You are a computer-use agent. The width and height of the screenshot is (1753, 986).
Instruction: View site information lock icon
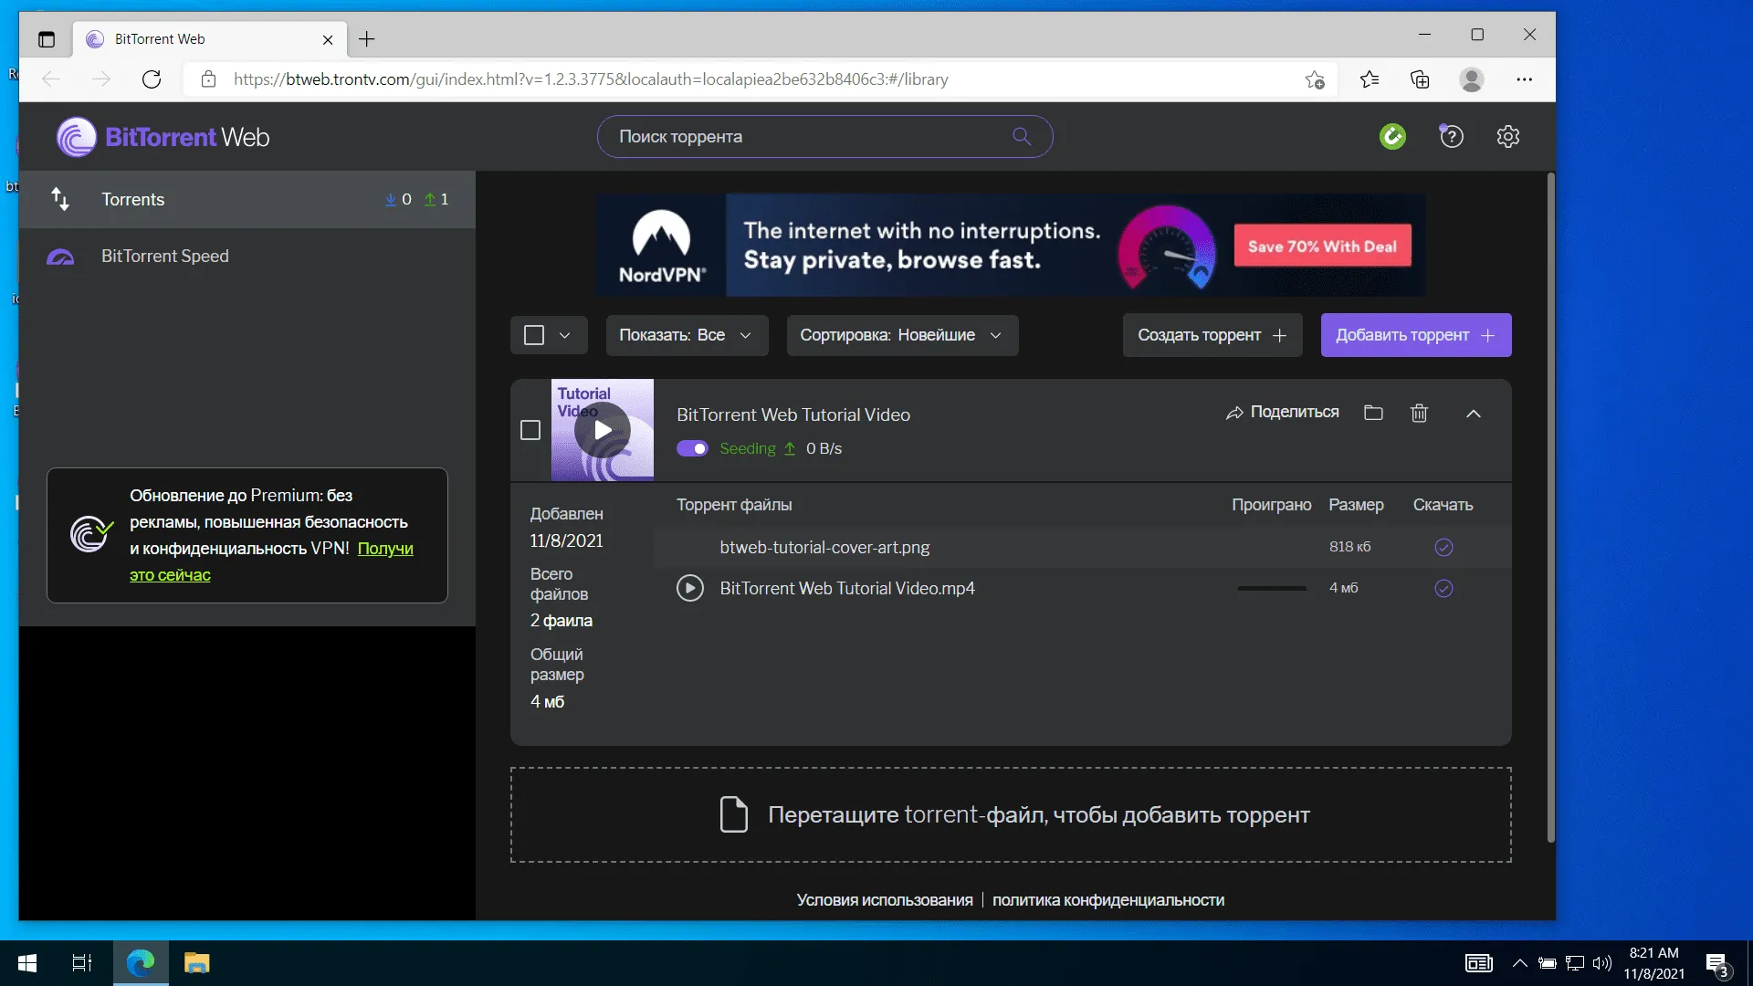coord(208,79)
